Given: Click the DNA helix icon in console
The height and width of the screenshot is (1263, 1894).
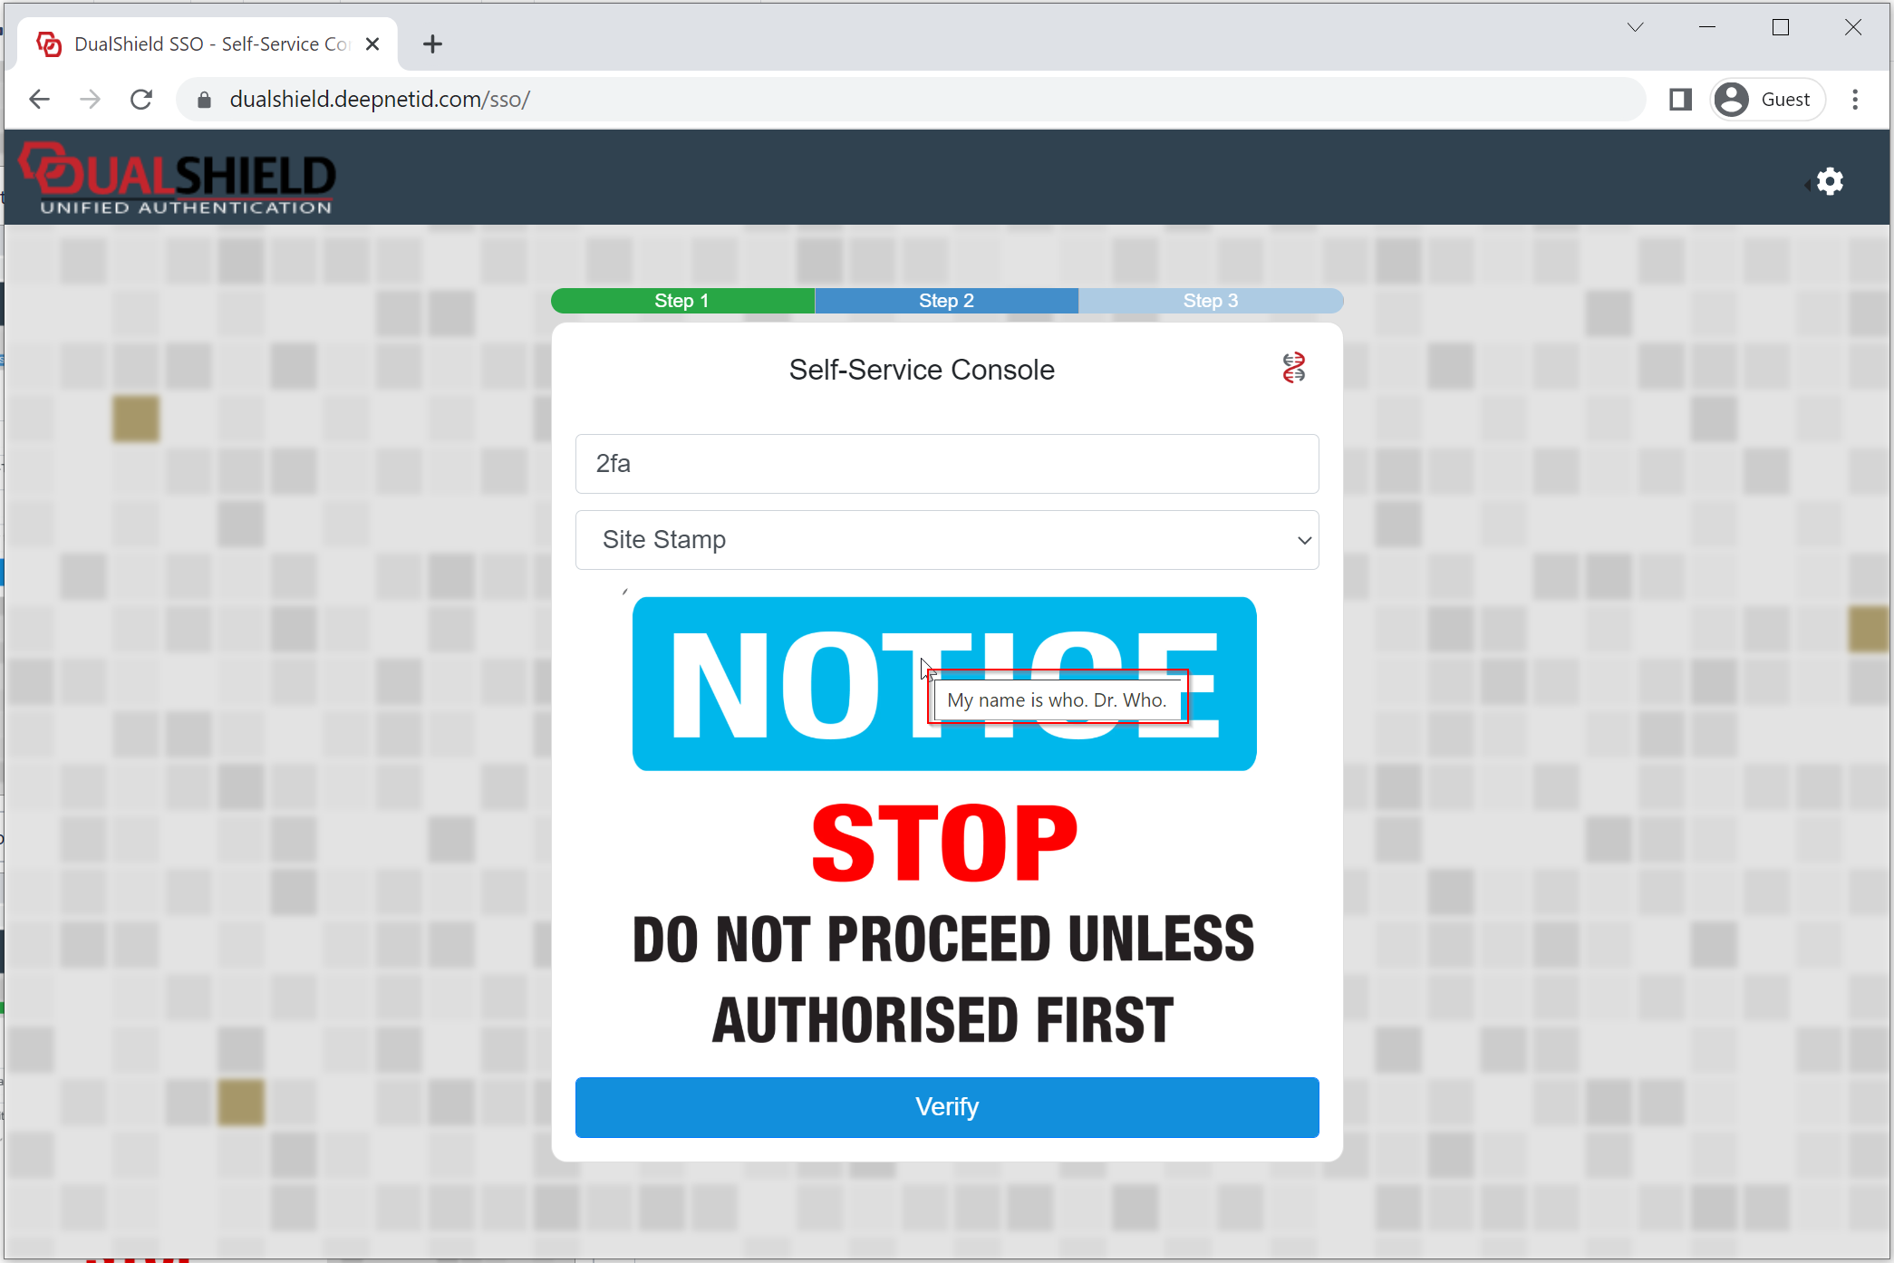Looking at the screenshot, I should point(1293,368).
